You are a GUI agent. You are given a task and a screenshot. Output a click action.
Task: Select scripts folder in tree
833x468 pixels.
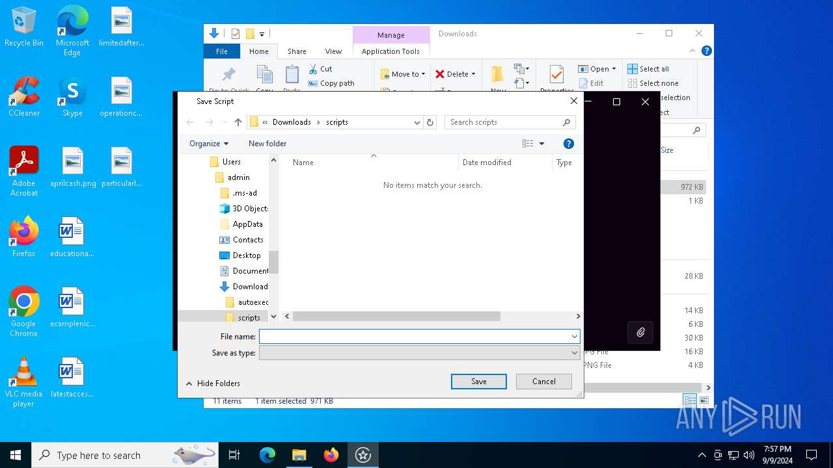tap(243, 318)
